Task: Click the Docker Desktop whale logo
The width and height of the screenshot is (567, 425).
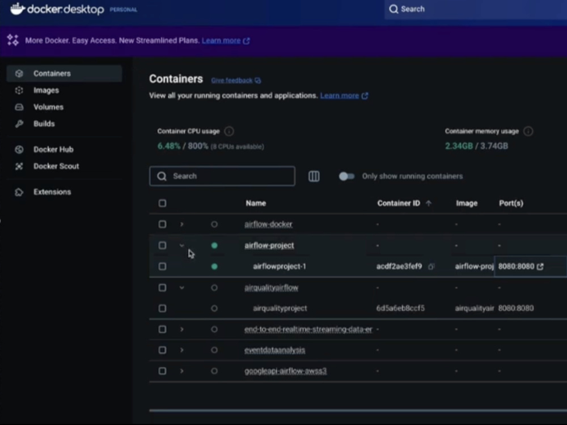Action: pyautogui.click(x=18, y=8)
